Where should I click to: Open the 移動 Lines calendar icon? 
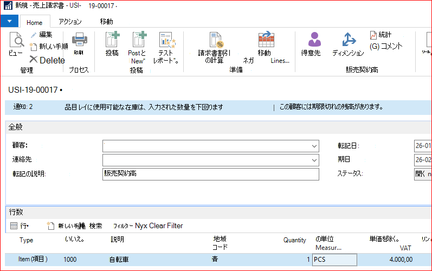coord(266,39)
